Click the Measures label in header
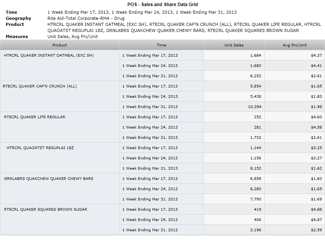Image resolution: width=325 pixels, height=240 pixels. 17,37
